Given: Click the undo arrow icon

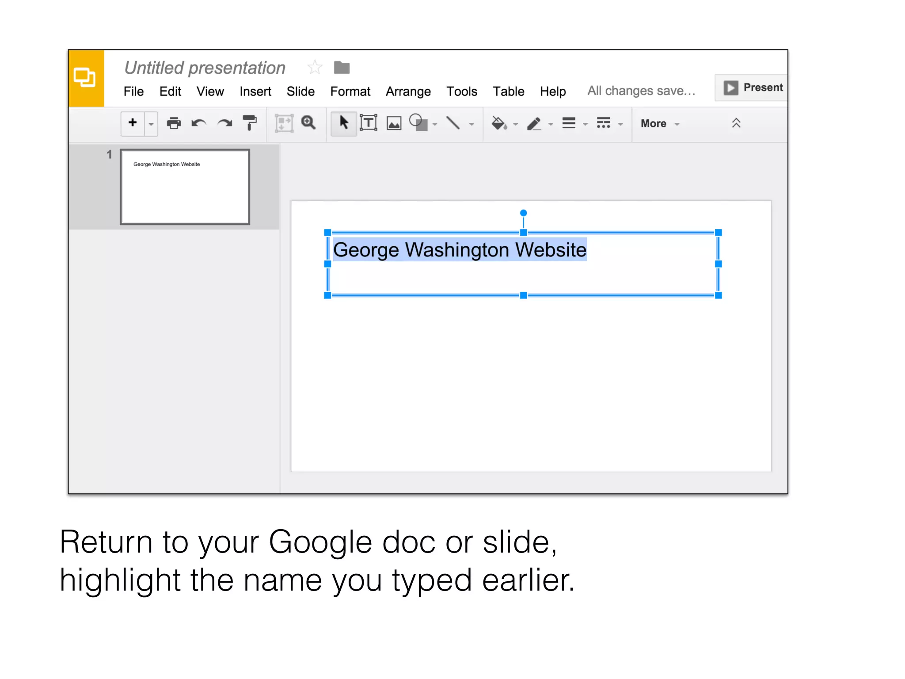Looking at the screenshot, I should (199, 123).
